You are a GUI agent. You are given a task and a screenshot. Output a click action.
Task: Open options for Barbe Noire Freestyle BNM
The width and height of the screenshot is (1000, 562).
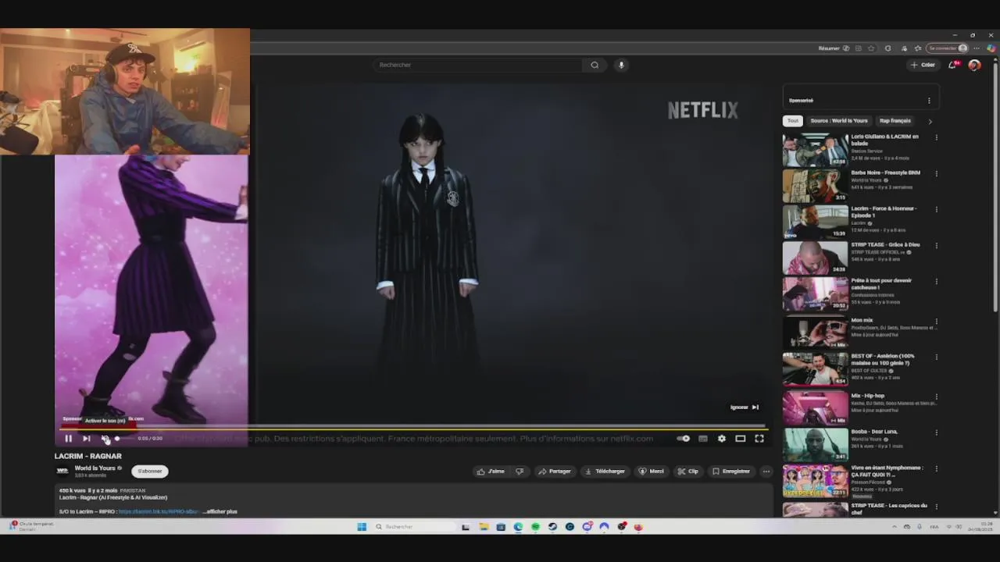(936, 173)
